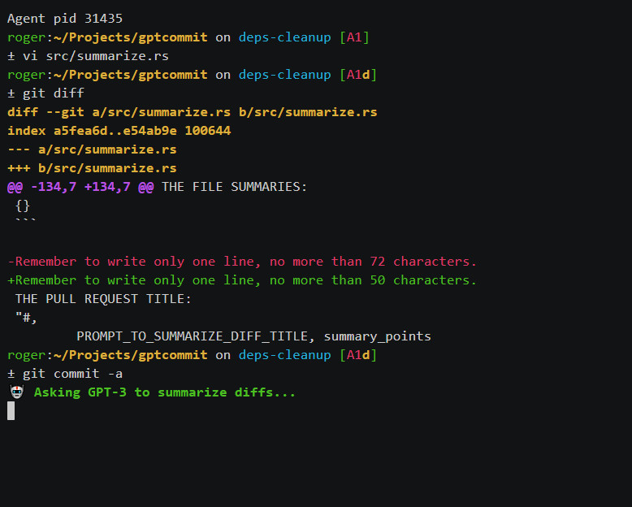Viewport: 632px width, 507px height.
Task: Click 'PROMPT_TO_SUMMARIZE_DIFF_TITLE, summary_points' line
Action: (254, 336)
